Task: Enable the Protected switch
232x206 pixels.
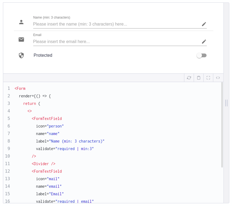Action: 201,55
